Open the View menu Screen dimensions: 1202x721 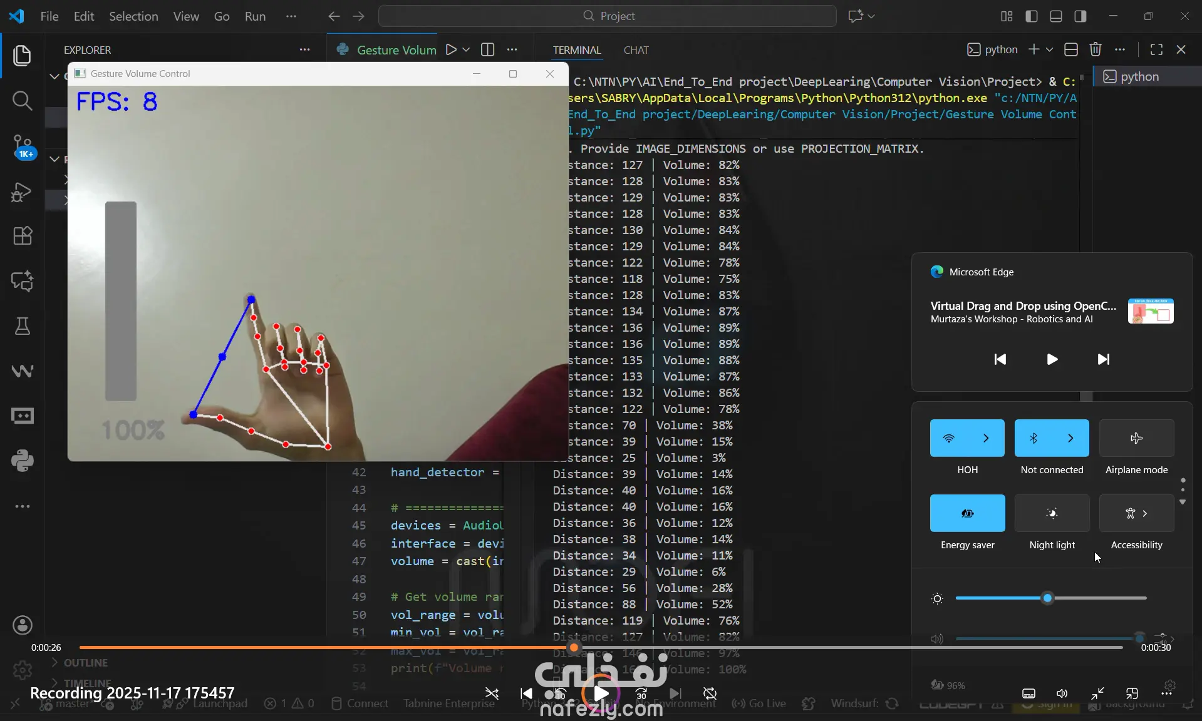186,16
